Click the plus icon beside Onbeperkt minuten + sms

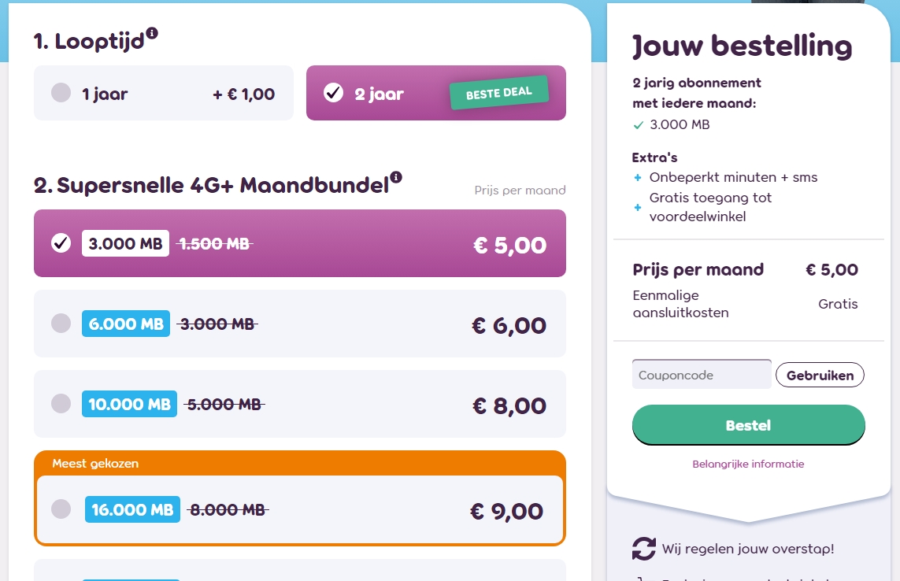[x=637, y=178]
